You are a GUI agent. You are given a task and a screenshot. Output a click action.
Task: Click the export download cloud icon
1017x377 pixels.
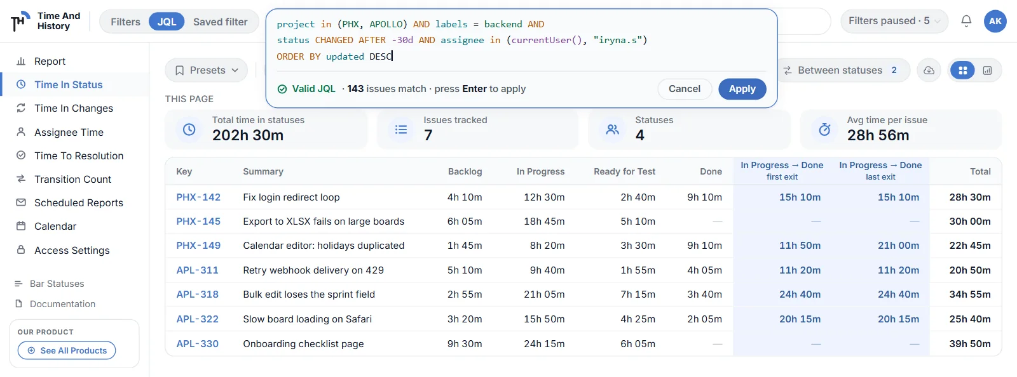(x=929, y=70)
